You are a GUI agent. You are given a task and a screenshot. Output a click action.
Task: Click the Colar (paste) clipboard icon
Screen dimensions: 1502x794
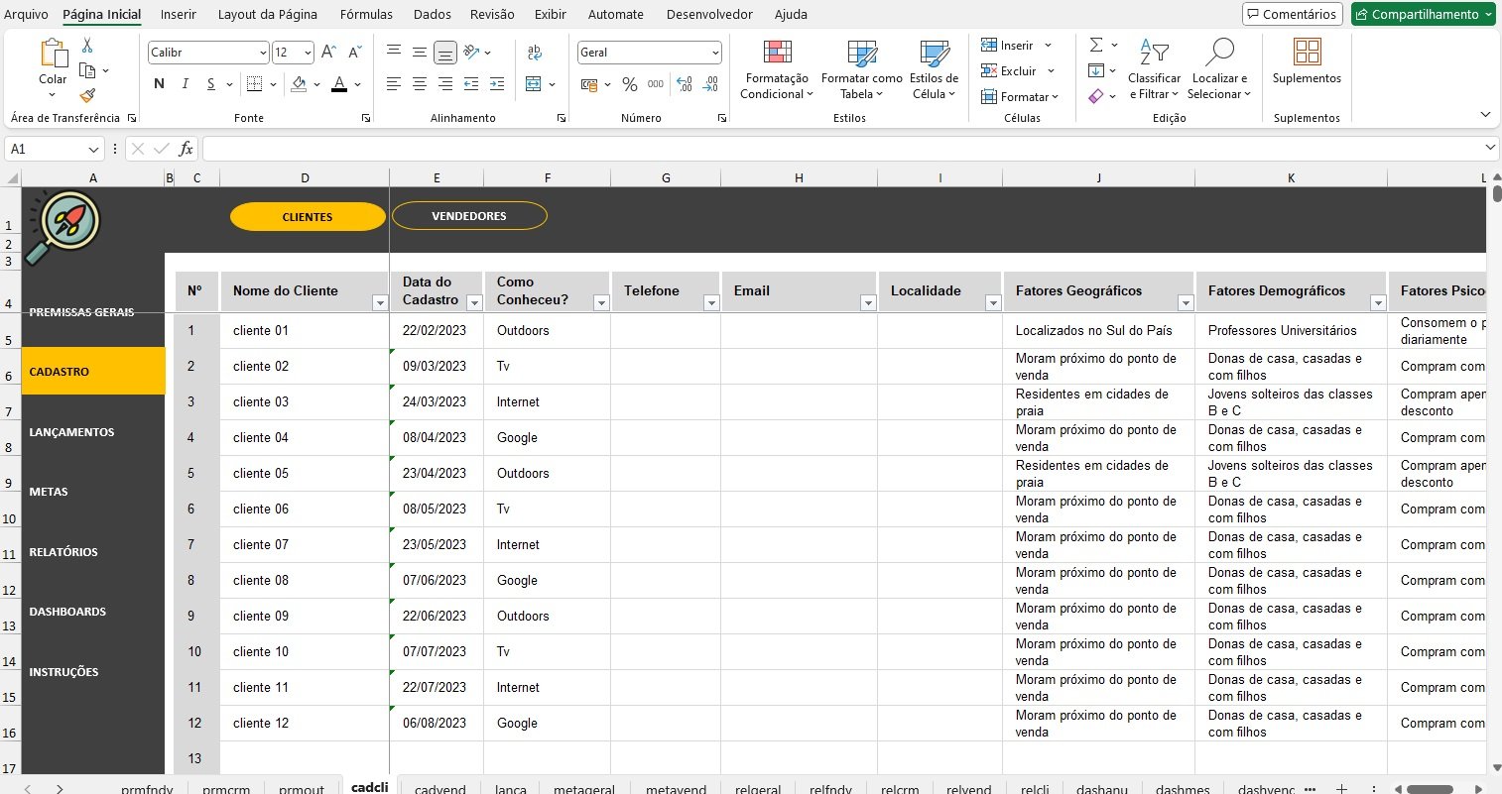coord(53,55)
